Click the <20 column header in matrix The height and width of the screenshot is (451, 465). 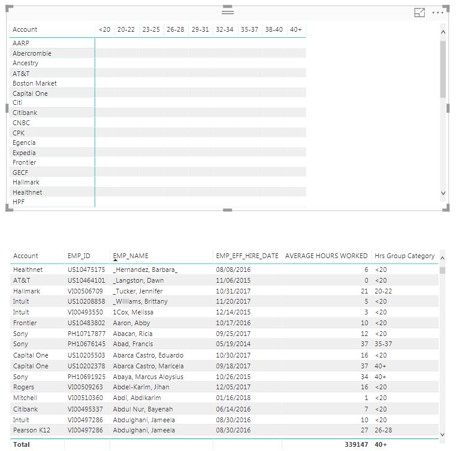104,29
